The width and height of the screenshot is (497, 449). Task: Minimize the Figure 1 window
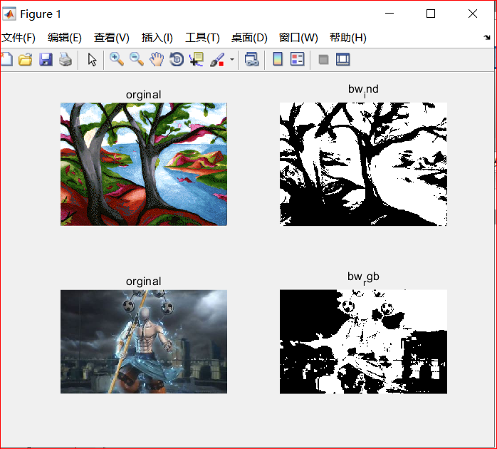(x=389, y=14)
